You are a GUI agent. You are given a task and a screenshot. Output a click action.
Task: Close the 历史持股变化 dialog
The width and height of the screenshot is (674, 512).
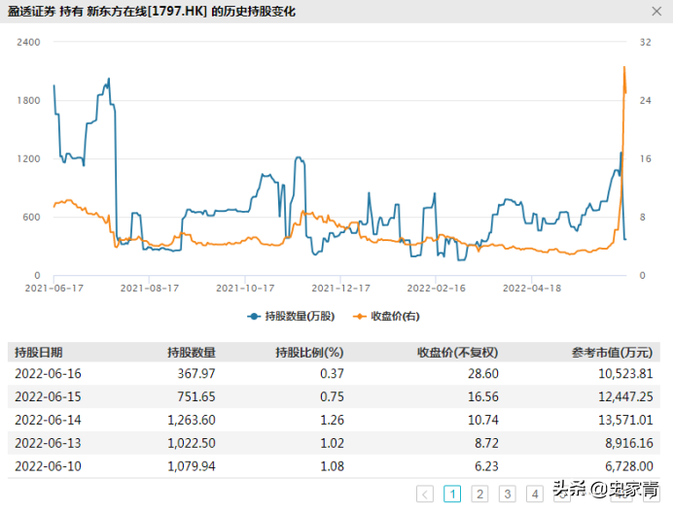(656, 11)
